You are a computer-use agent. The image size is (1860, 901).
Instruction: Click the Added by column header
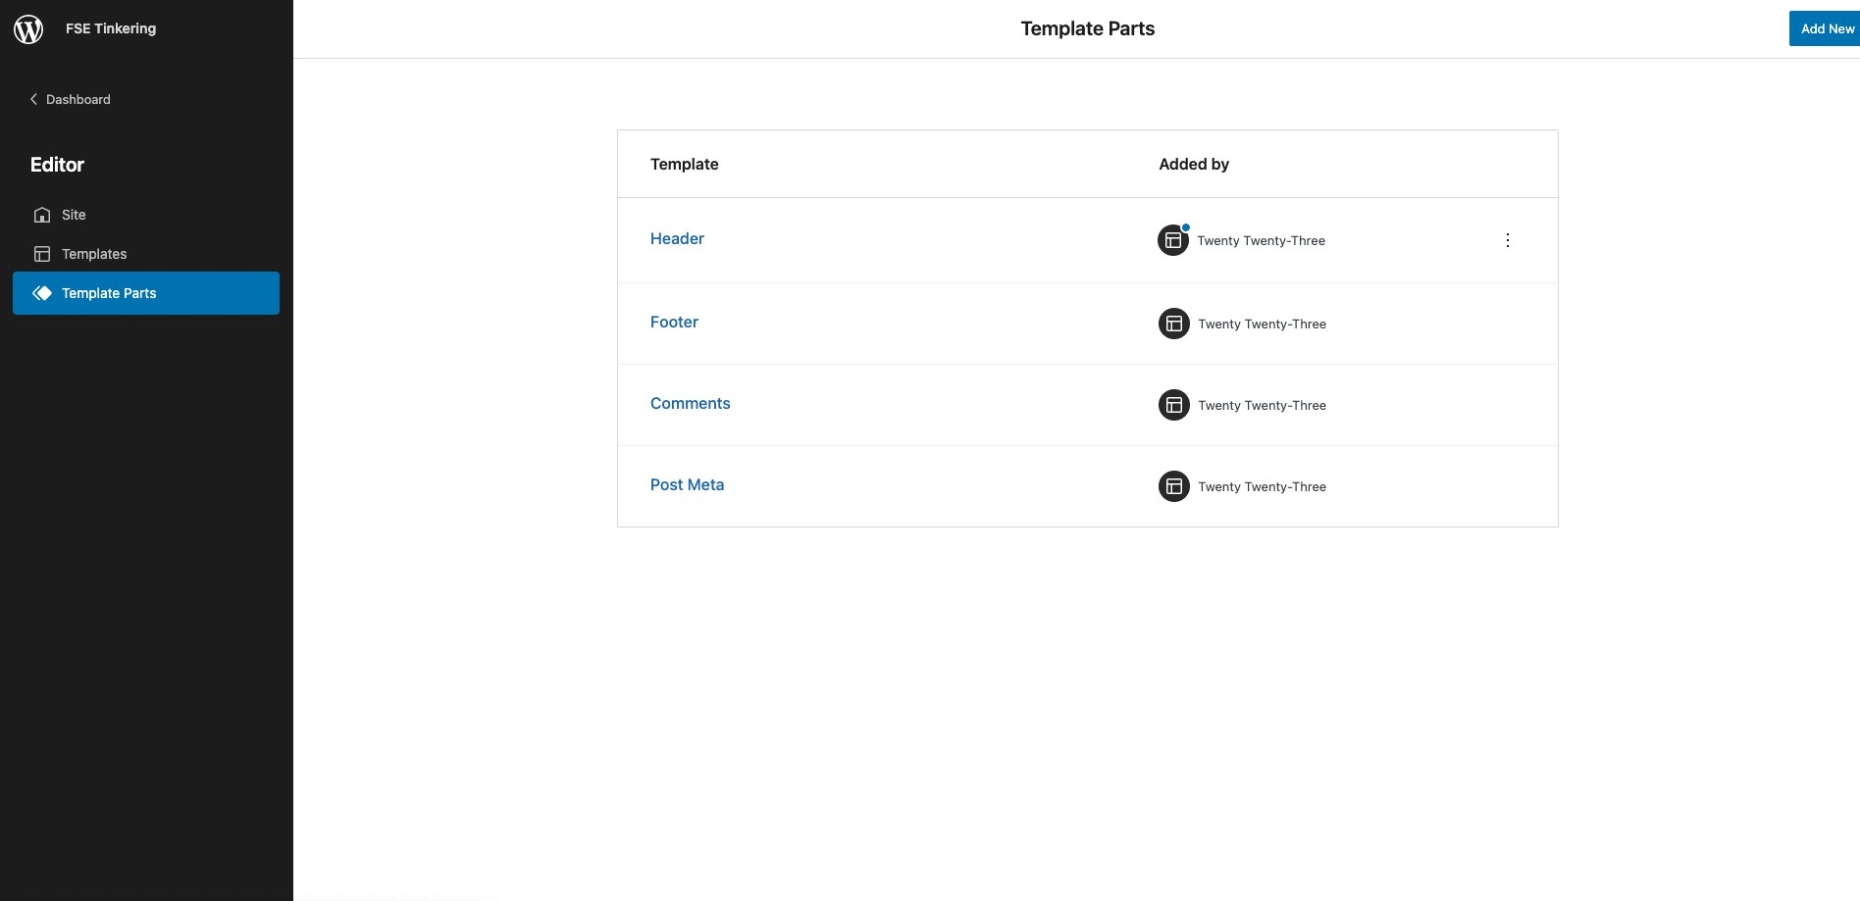pyautogui.click(x=1194, y=164)
